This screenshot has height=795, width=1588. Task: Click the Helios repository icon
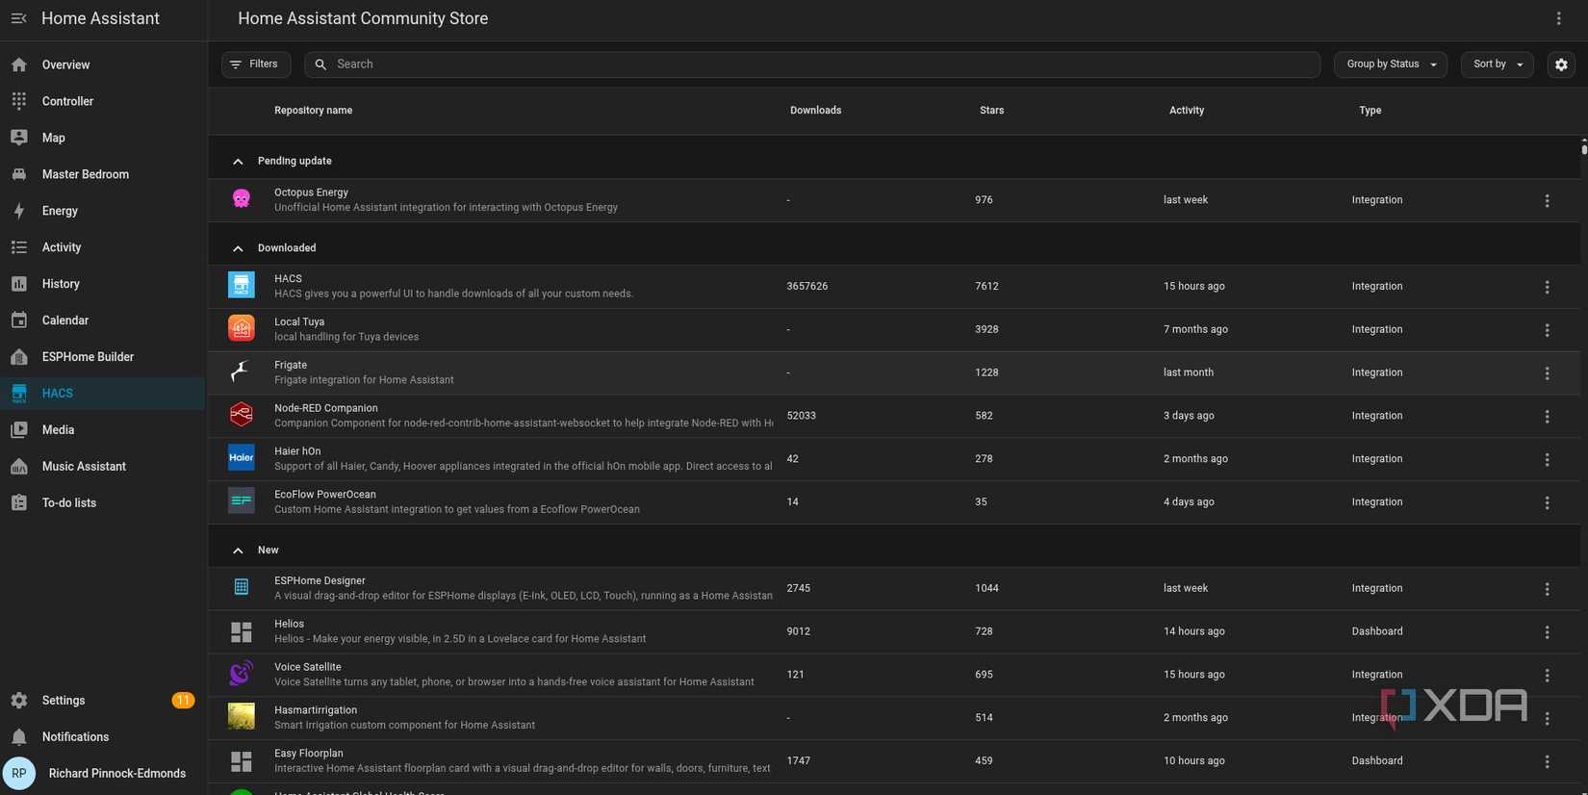tap(242, 631)
